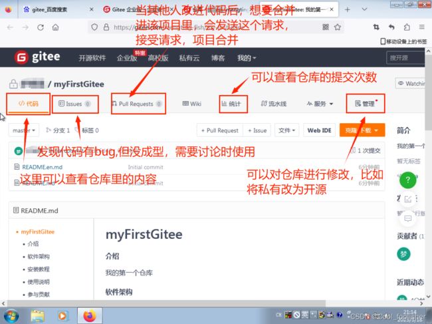Click the floating edit feedback icon
The height and width of the screenshot is (324, 432).
point(408,199)
